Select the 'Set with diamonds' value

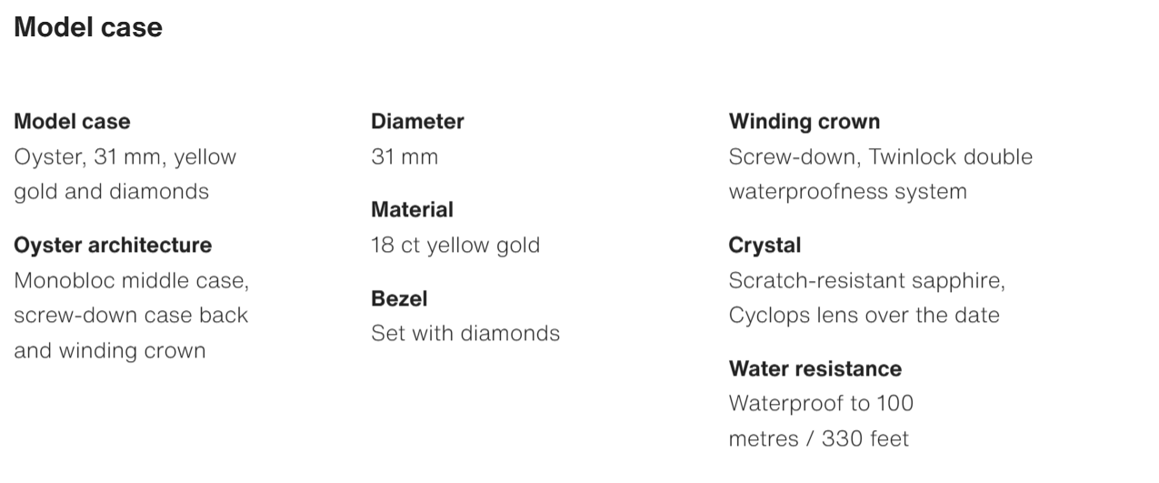click(465, 334)
